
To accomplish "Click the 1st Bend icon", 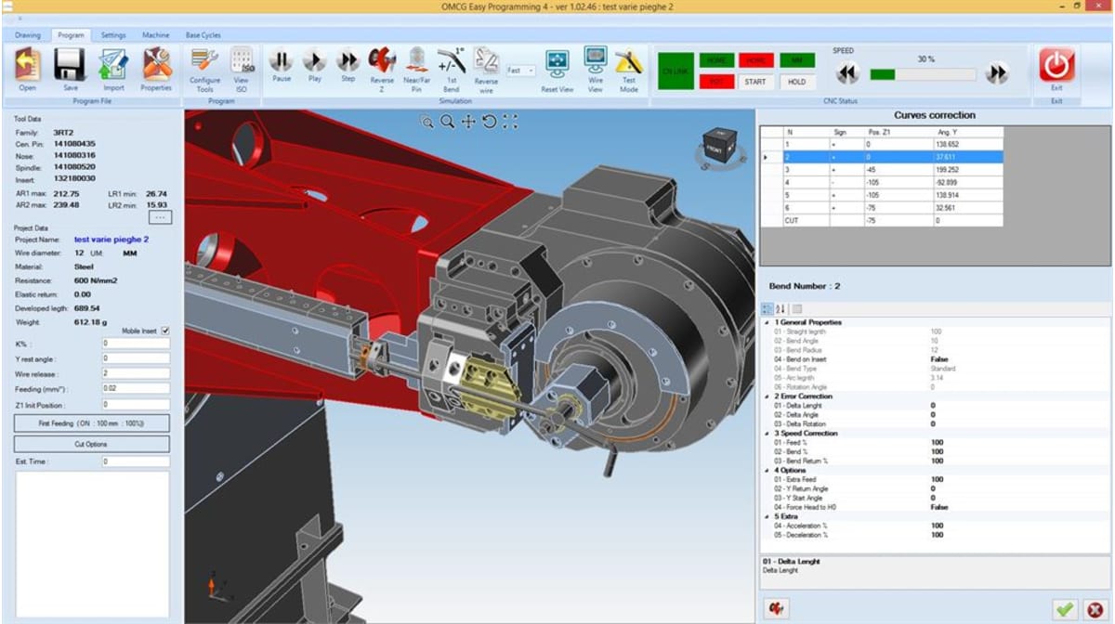I will (x=451, y=60).
